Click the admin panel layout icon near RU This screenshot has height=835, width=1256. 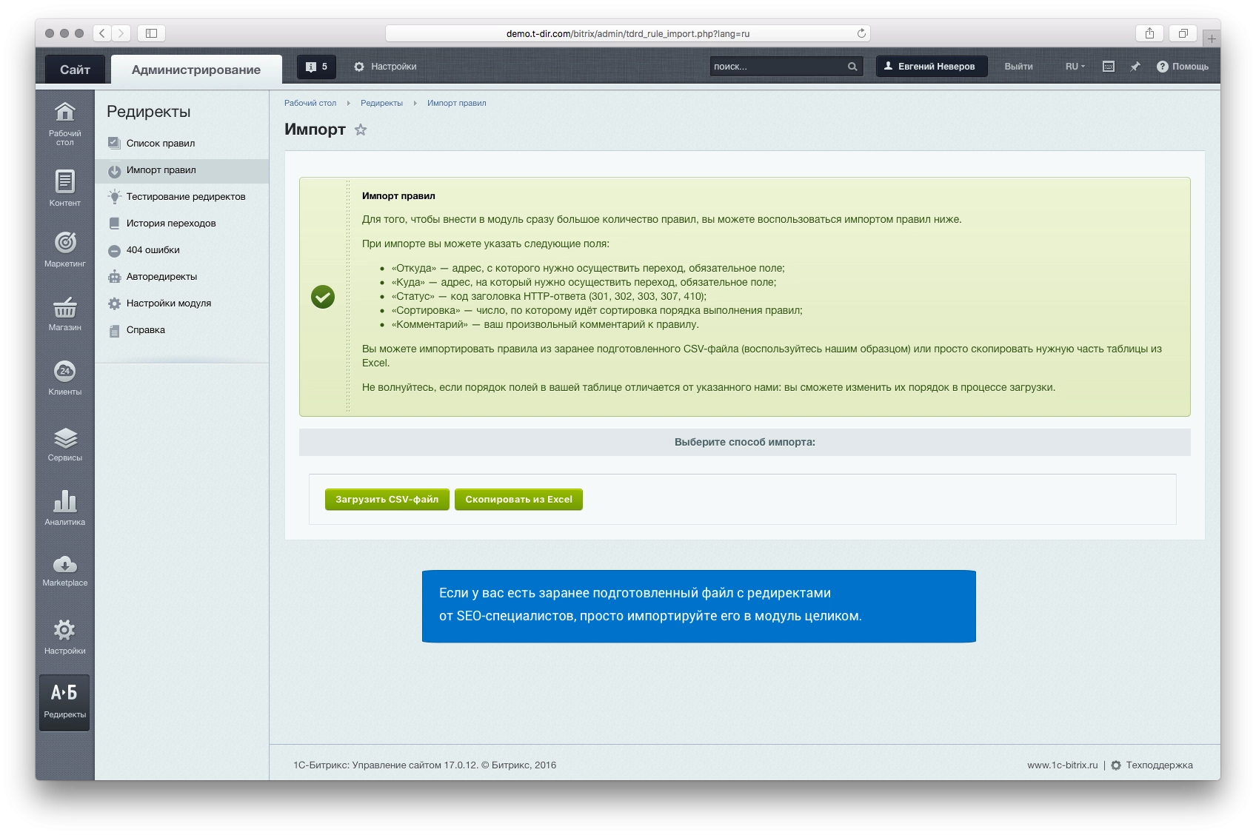coord(1109,67)
